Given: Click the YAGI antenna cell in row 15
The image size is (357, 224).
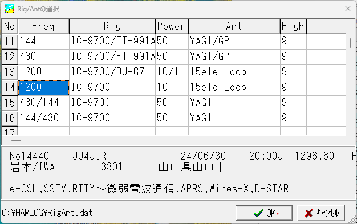Looking at the screenshot, I should click(x=234, y=103).
